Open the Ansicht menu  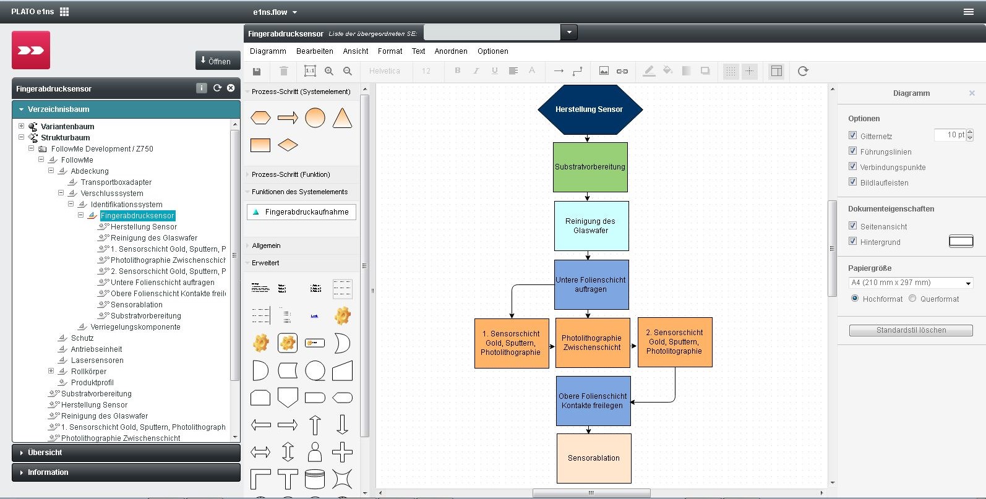tap(356, 51)
